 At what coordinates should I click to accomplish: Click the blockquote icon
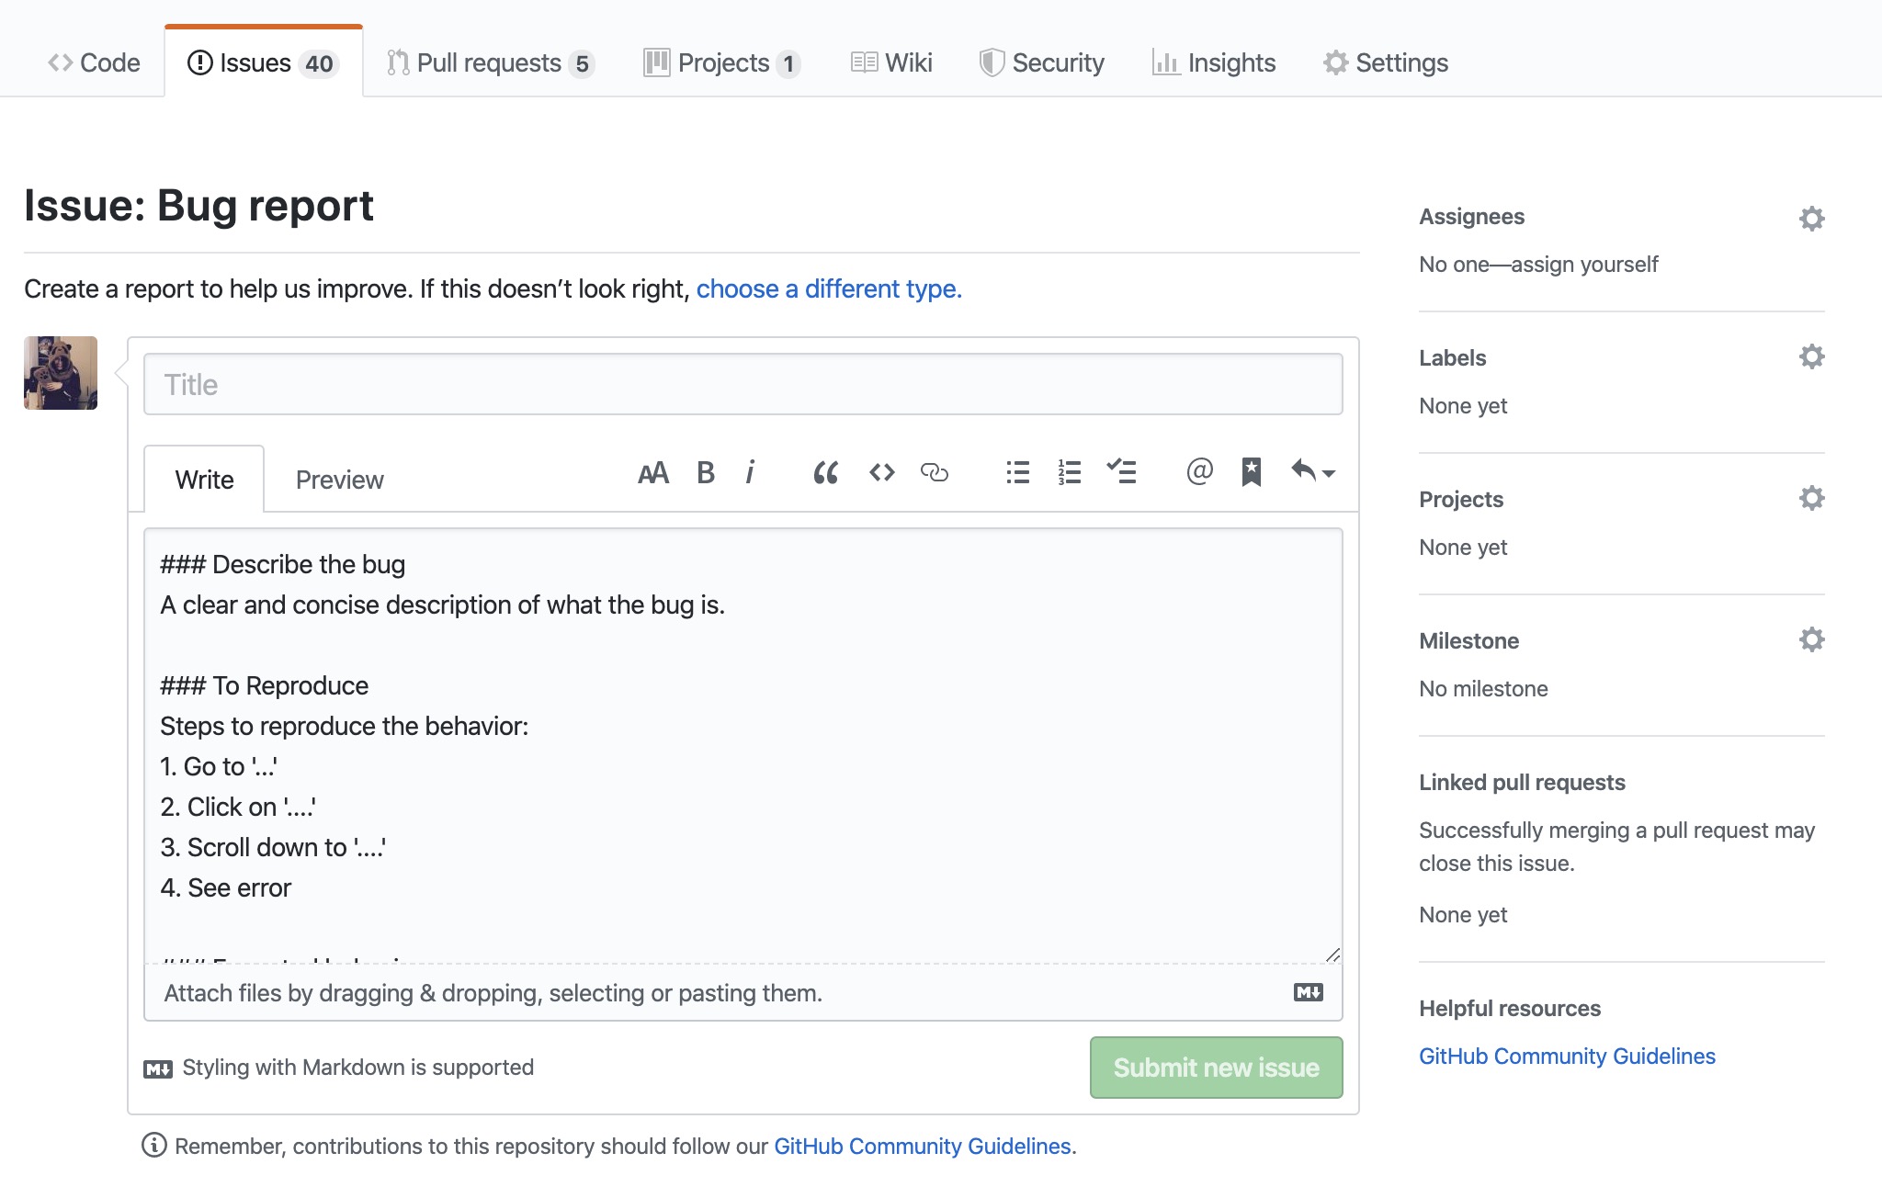pyautogui.click(x=824, y=473)
